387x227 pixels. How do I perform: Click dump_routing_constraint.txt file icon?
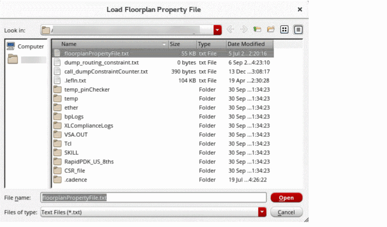[57, 62]
